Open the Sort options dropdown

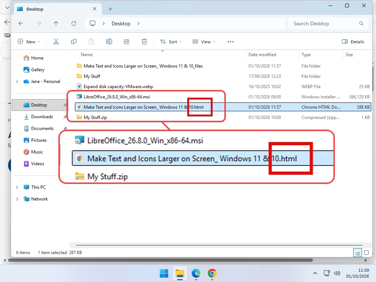click(x=171, y=42)
